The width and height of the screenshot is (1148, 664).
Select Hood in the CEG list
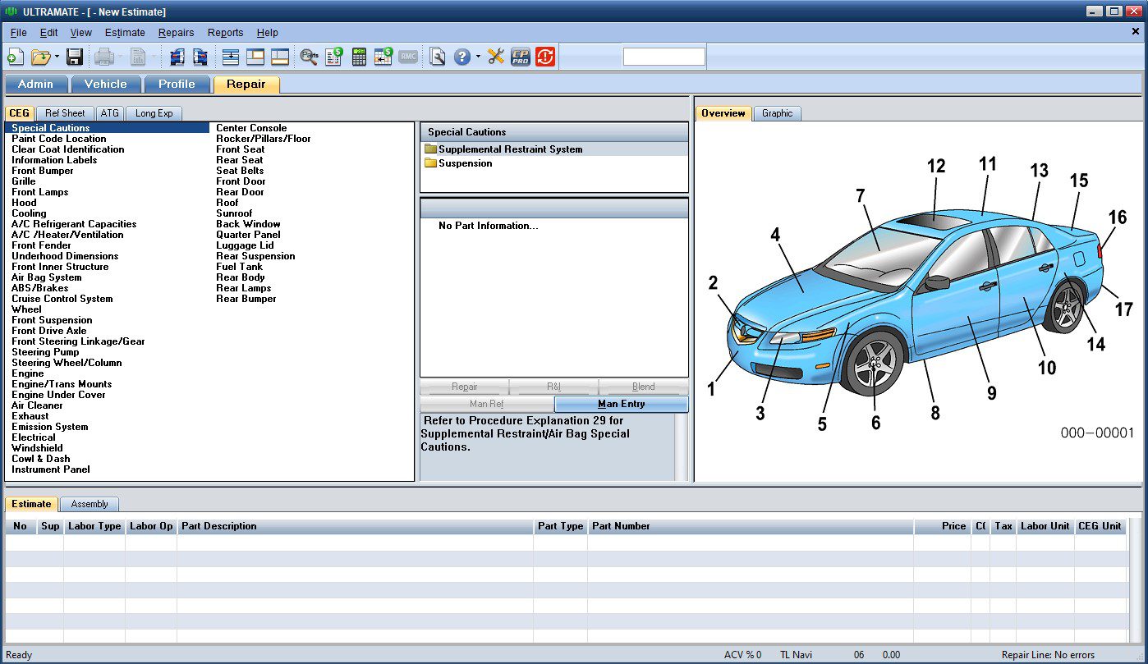pyautogui.click(x=24, y=203)
